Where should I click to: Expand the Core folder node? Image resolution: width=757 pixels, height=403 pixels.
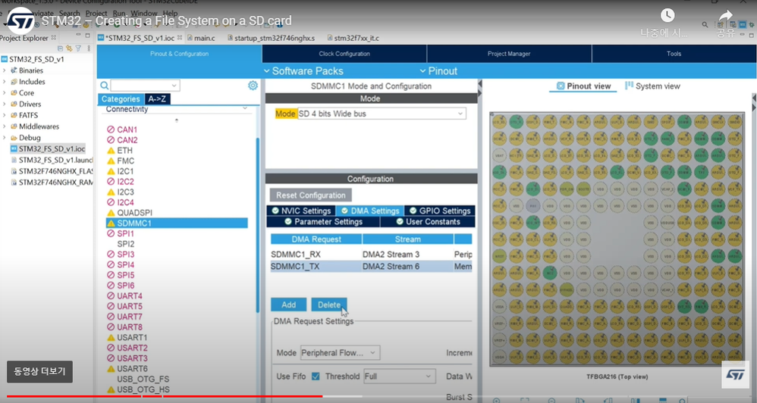pyautogui.click(x=5, y=92)
